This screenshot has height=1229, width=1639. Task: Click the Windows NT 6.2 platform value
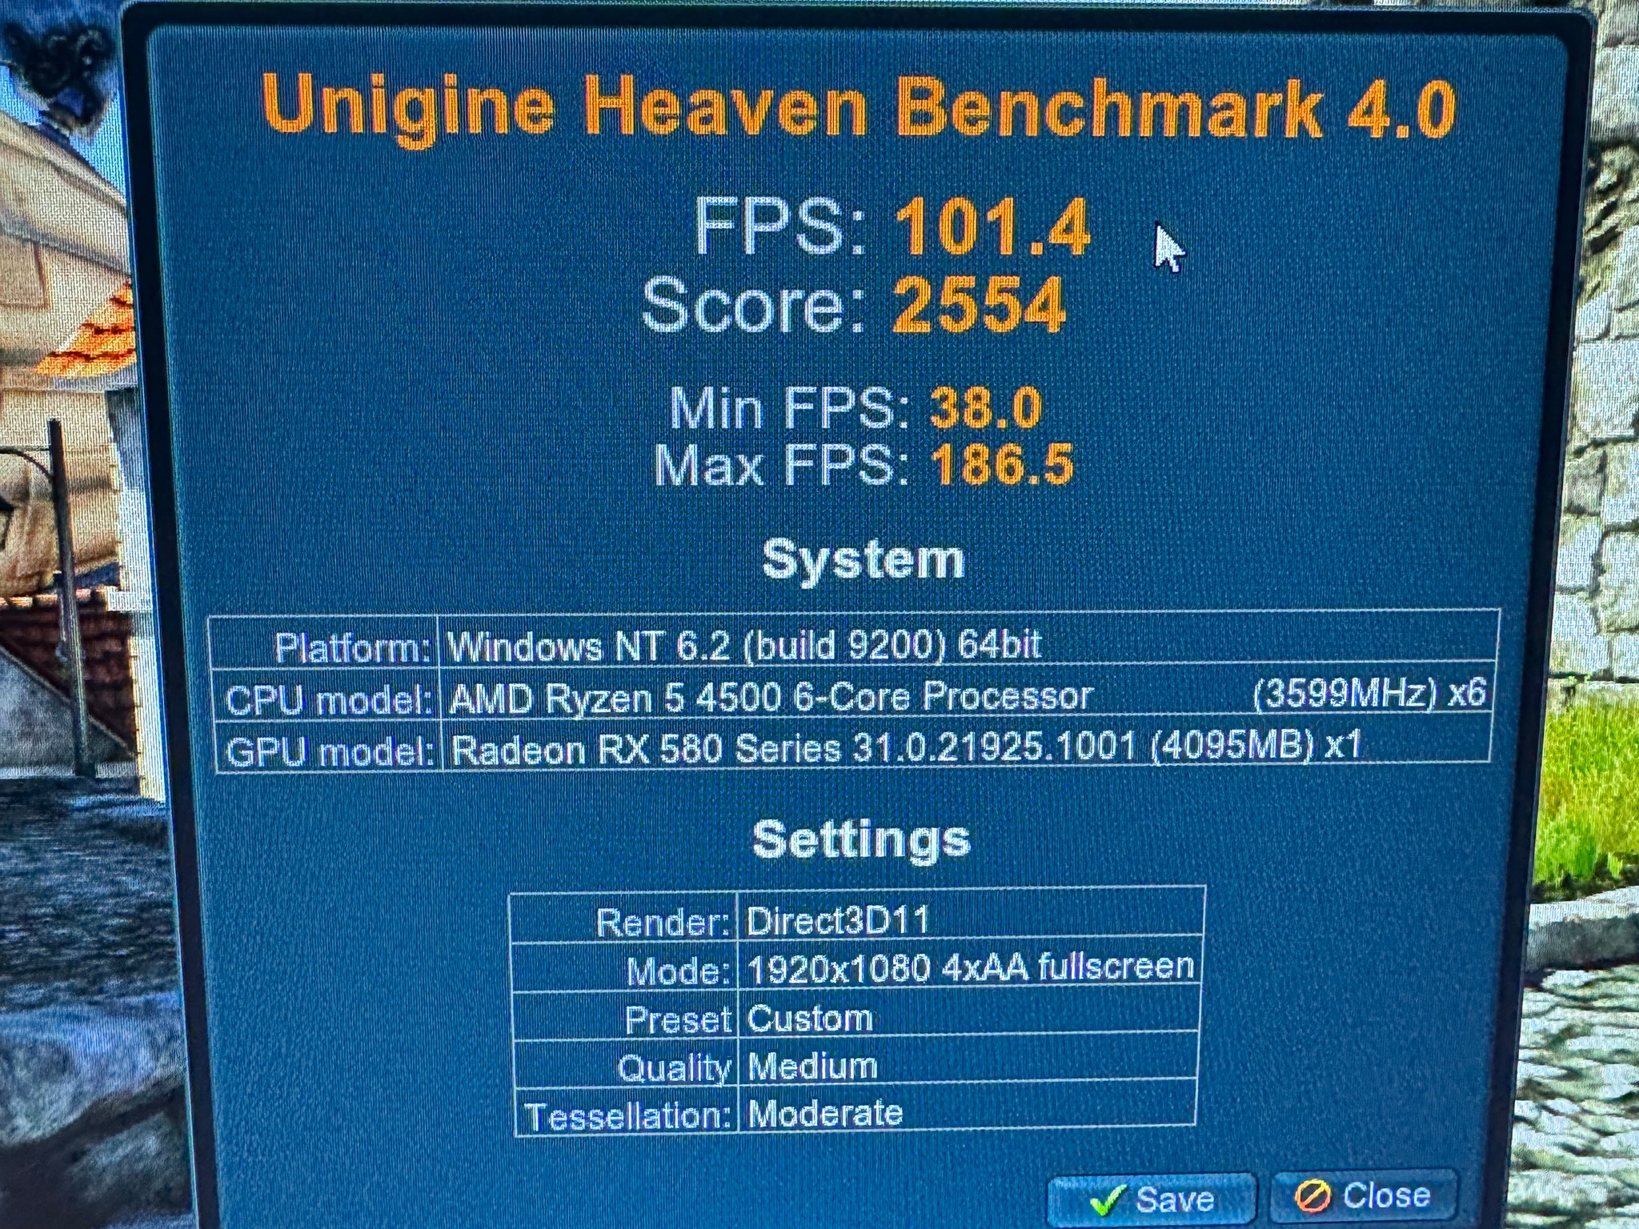[x=743, y=644]
